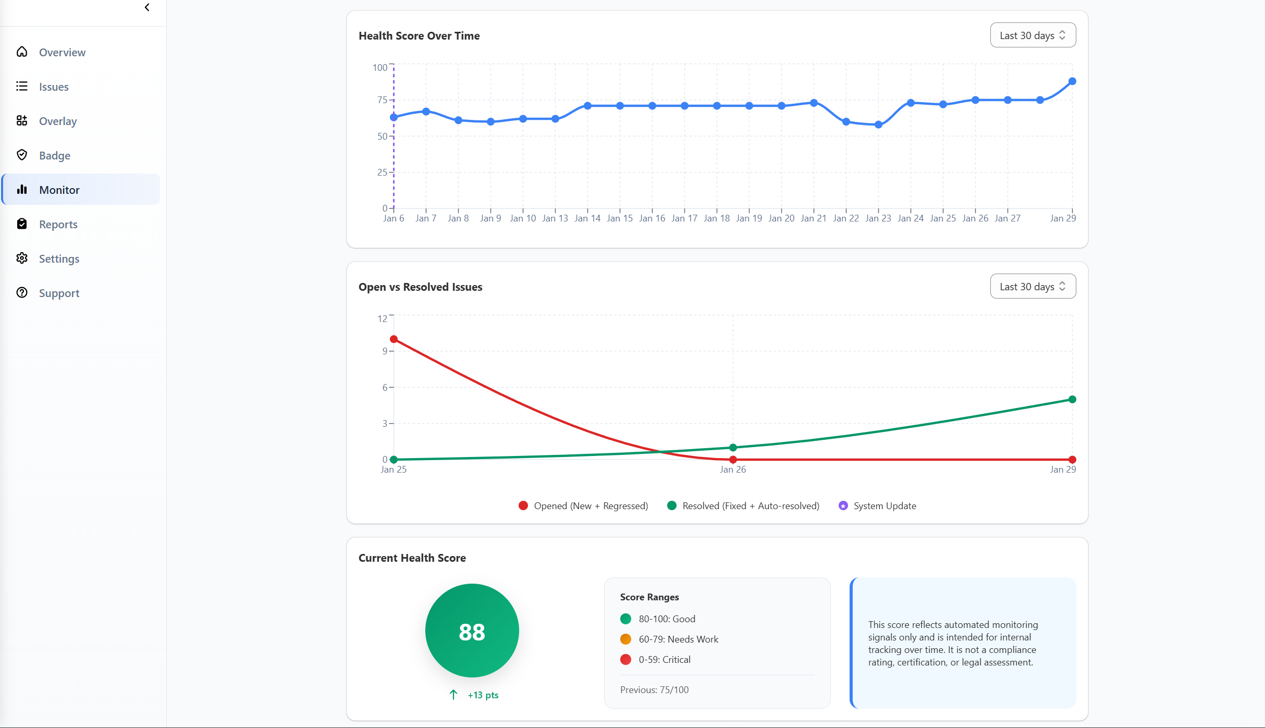This screenshot has height=728, width=1265.
Task: Click the Reports clipboard icon
Action: (x=22, y=224)
